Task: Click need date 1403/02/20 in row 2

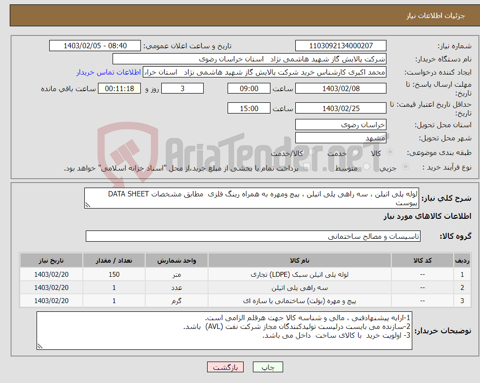Action: click(52, 288)
